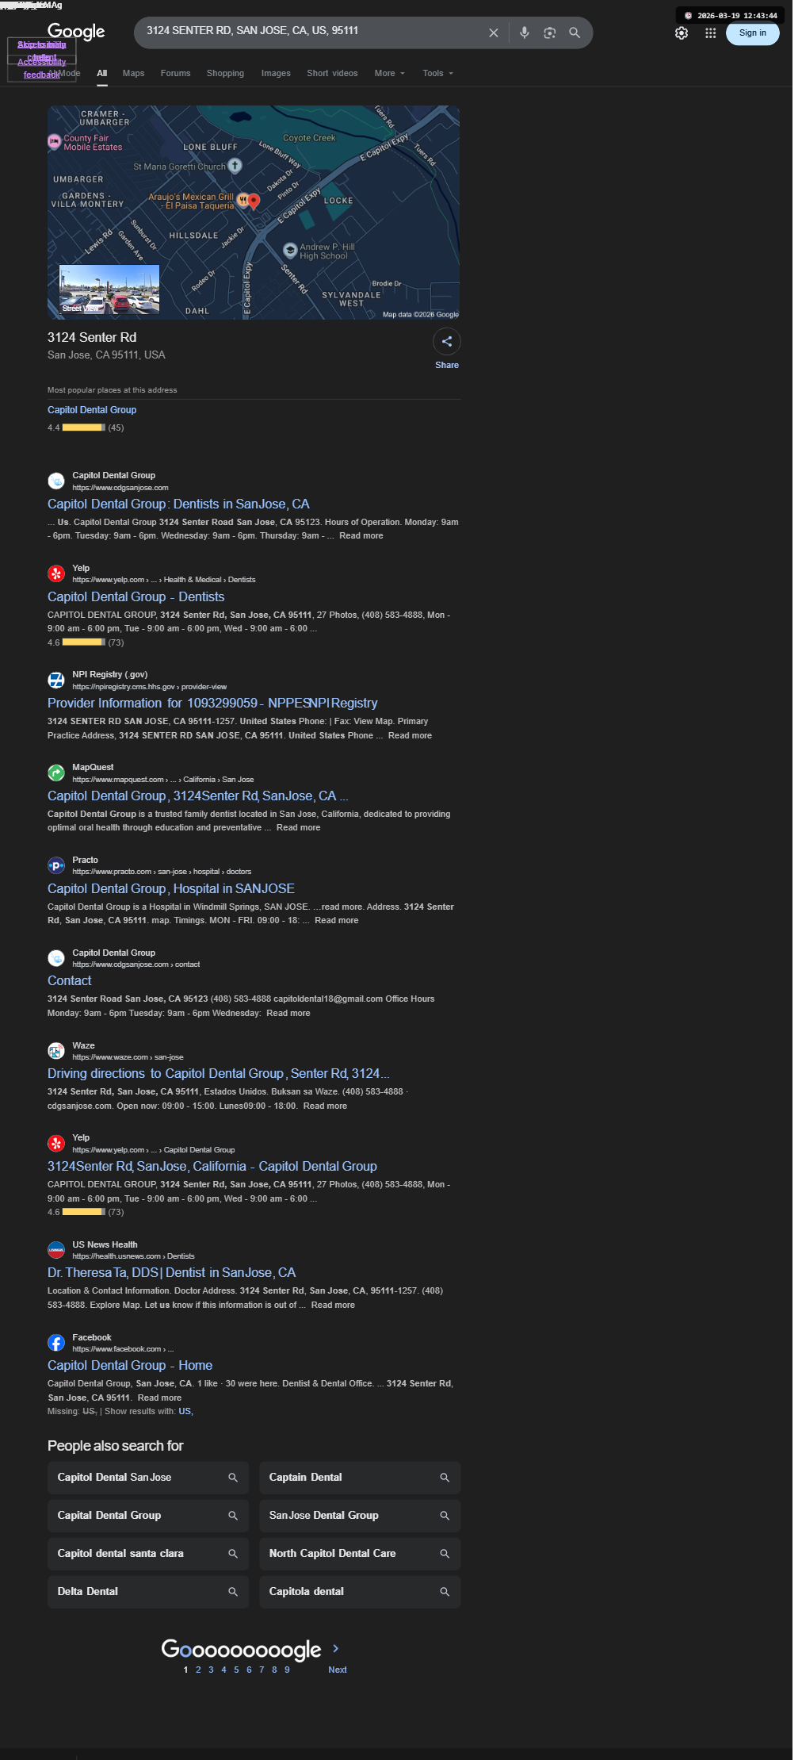Screen dimensions: 802x1760
Task: Go to next page chevron arrow
Action: (336, 1648)
